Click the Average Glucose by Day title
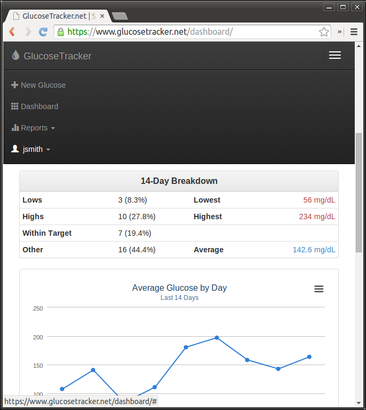The height and width of the screenshot is (410, 366). (179, 288)
